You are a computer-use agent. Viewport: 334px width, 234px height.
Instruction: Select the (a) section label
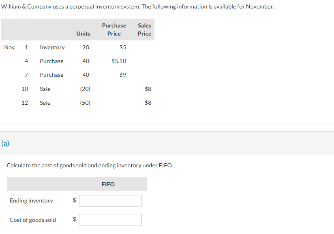click(x=5, y=143)
